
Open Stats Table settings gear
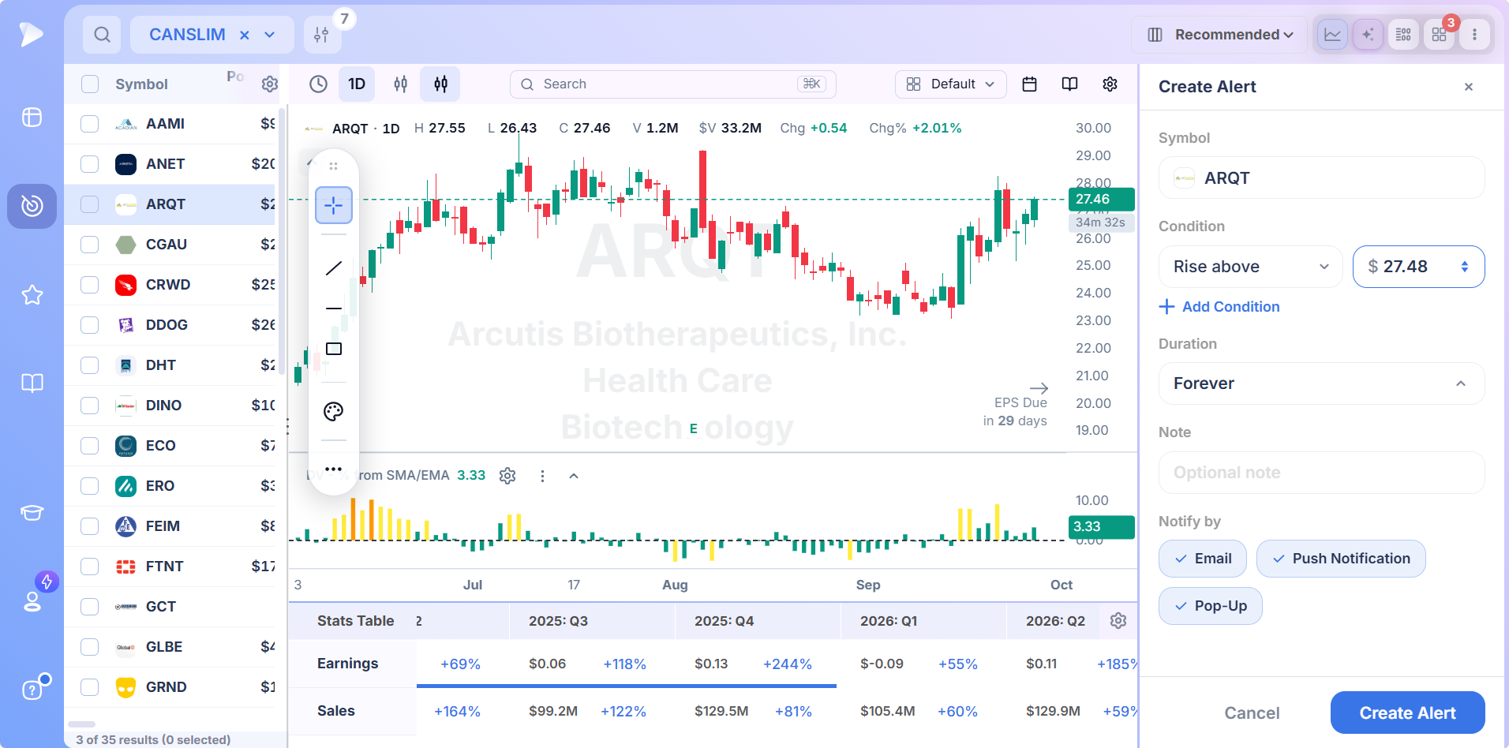tap(1118, 621)
